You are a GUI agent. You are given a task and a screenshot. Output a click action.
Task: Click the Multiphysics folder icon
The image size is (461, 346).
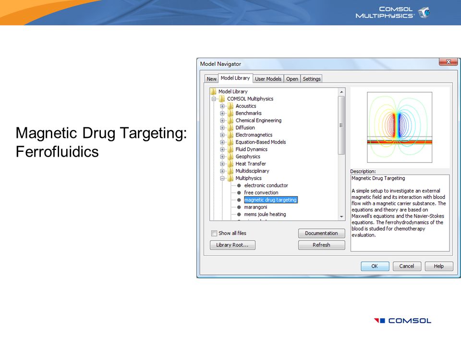click(231, 178)
